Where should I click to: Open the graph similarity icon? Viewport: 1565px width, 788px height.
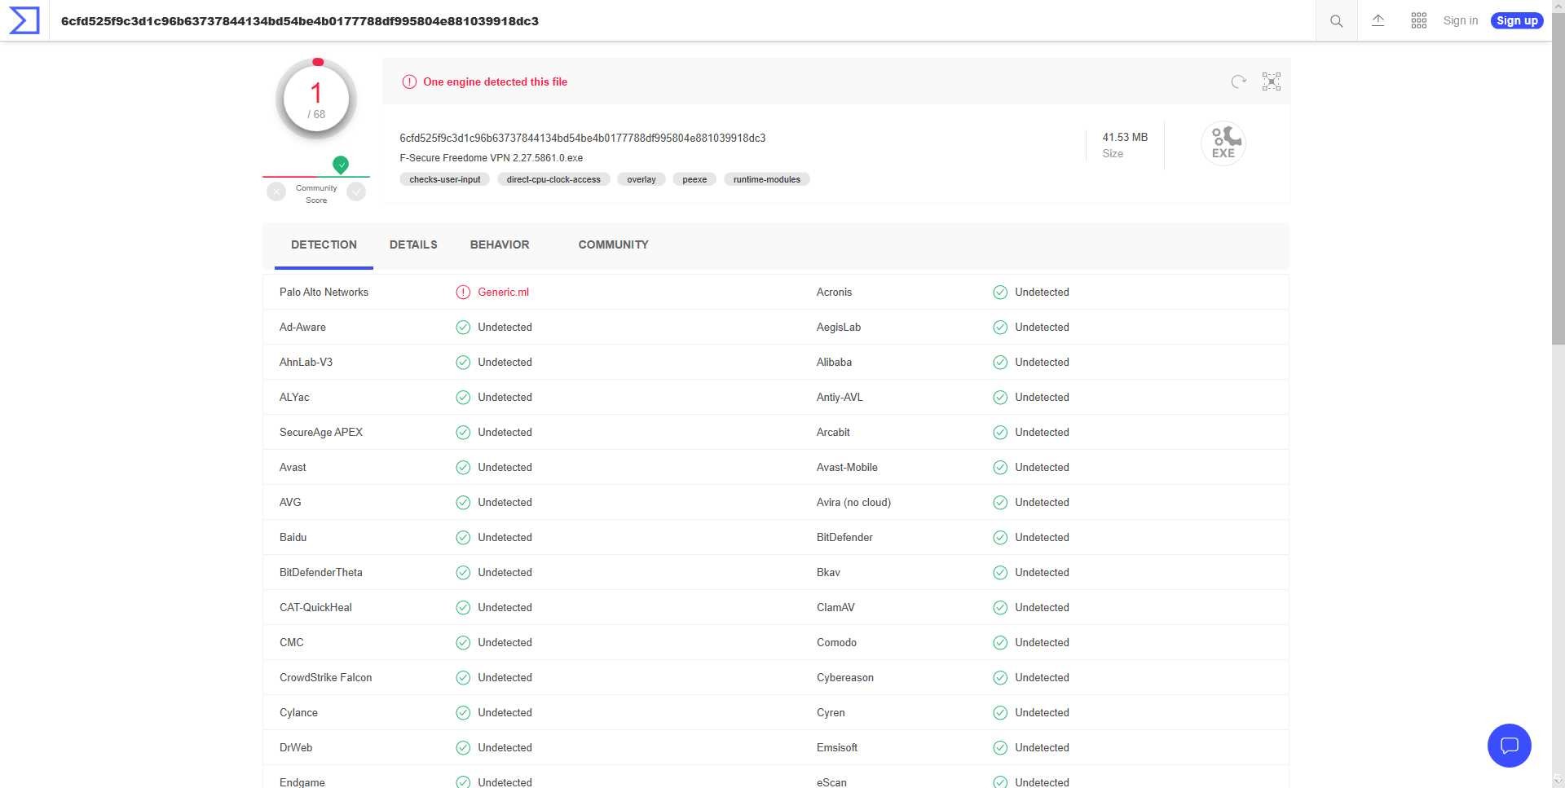click(x=1272, y=81)
